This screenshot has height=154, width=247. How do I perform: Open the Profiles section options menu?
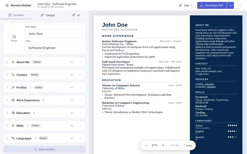[80, 88]
